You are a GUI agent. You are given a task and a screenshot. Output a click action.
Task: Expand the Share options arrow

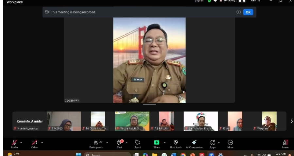point(164,142)
